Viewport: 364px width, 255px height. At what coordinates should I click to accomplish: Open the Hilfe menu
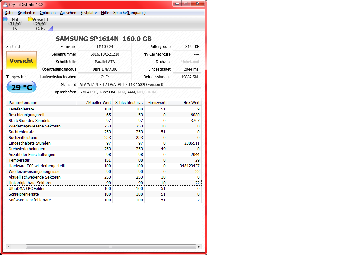[x=105, y=13]
